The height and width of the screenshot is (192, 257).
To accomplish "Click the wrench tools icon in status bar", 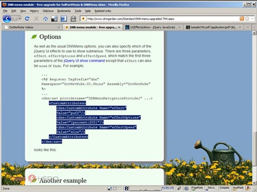I will [179, 189].
